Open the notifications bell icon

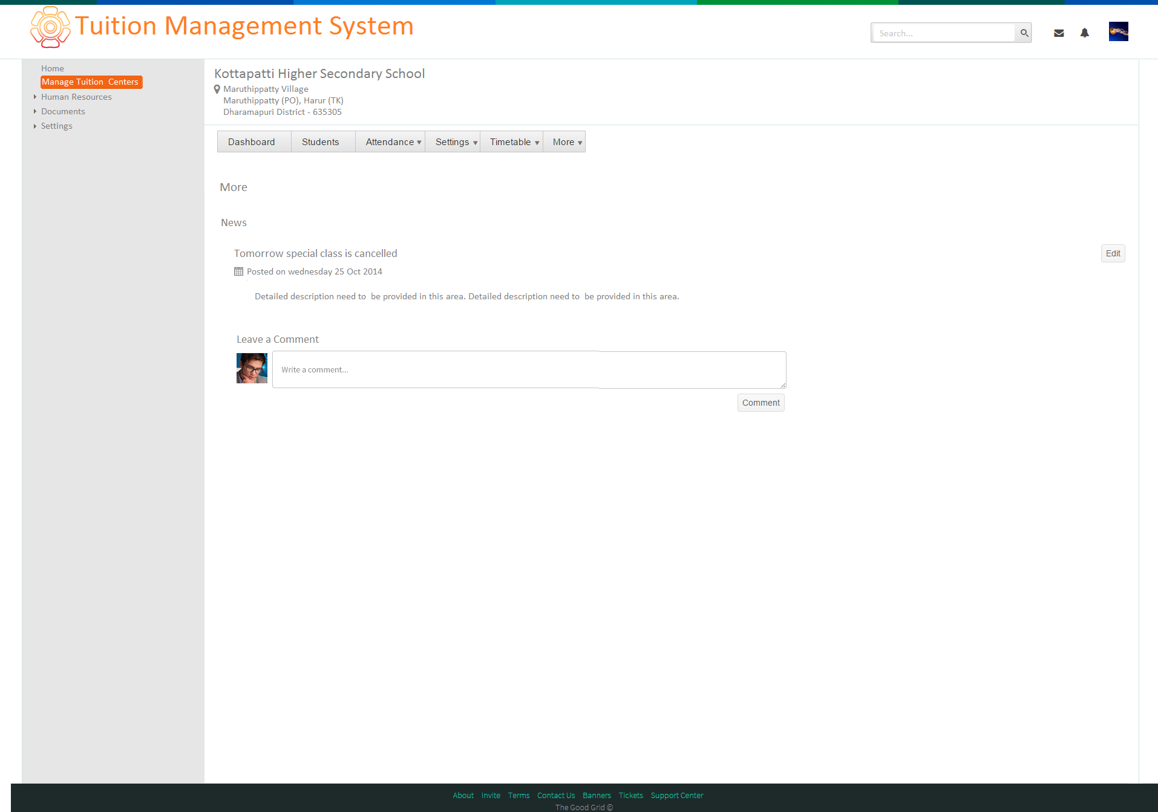[1085, 33]
